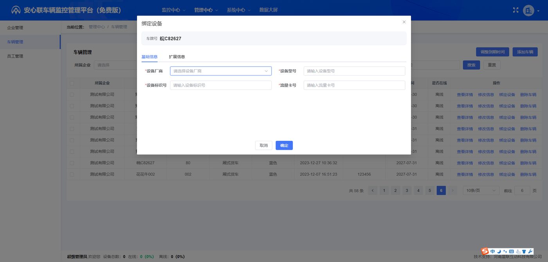
Task: Click the platform logo icon in the header
Action: [16, 10]
